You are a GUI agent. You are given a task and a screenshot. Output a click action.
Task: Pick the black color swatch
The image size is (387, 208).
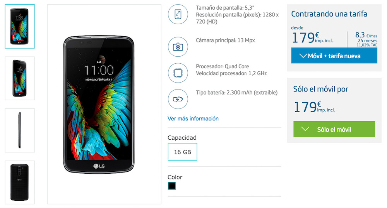[172, 186]
